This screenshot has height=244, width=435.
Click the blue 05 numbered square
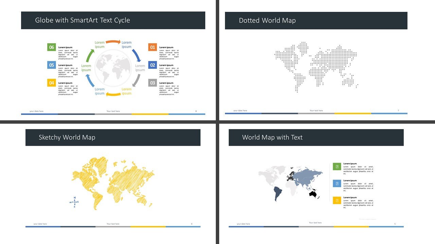51,65
